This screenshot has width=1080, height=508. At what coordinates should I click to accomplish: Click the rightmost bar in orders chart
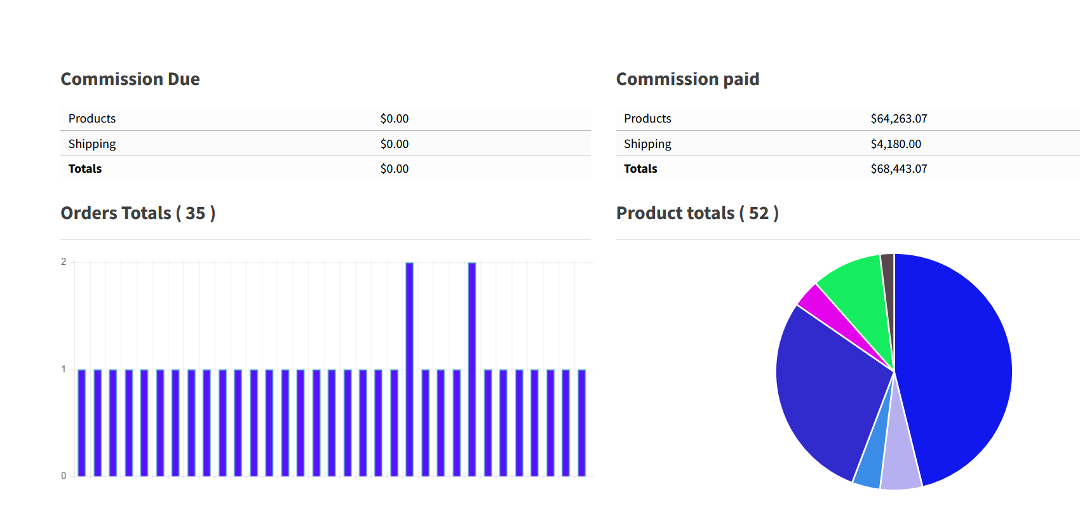click(581, 422)
